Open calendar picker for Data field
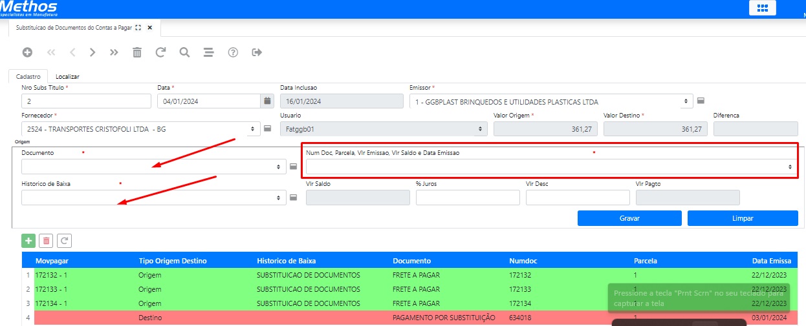Screen dimensions: 806x326 click(267, 101)
